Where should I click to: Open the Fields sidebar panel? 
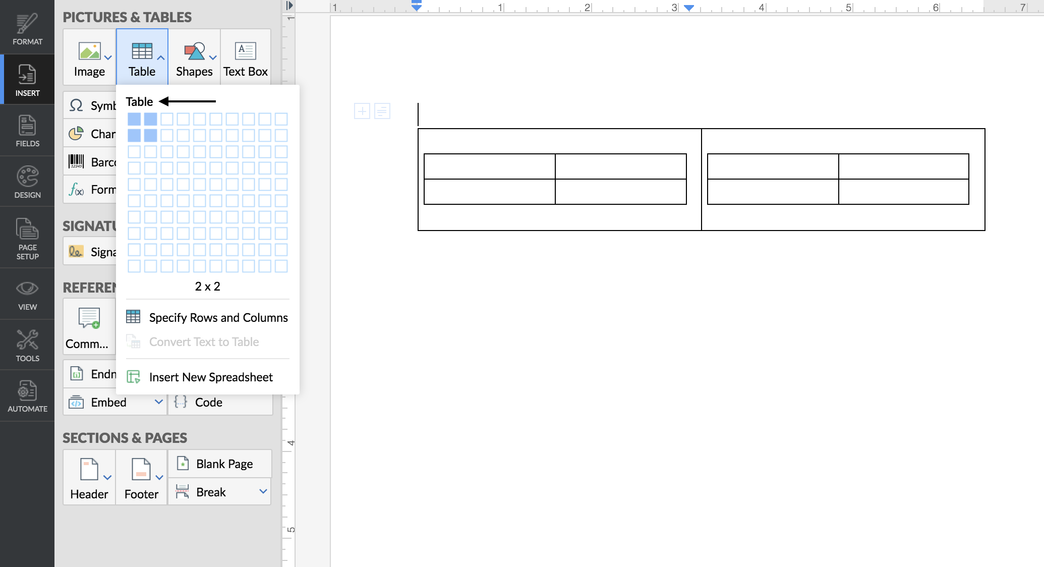pos(27,131)
